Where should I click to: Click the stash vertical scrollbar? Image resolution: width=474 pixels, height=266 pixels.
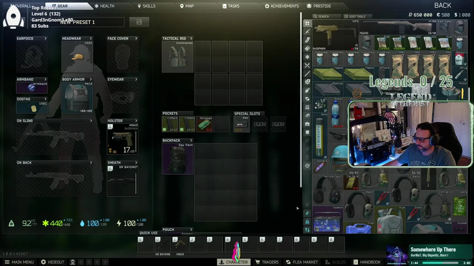469,94
